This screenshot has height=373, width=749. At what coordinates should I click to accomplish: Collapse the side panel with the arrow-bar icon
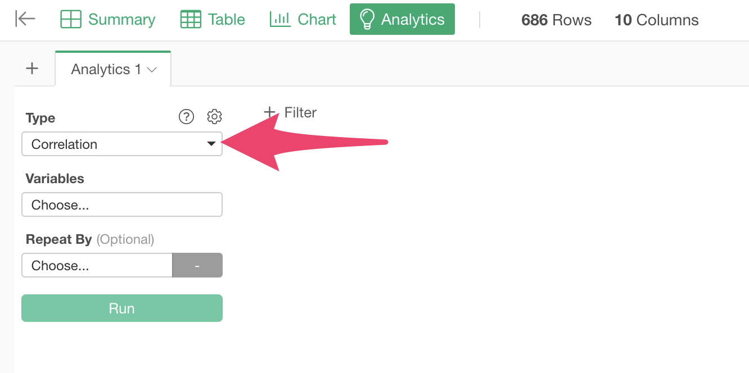(x=25, y=19)
